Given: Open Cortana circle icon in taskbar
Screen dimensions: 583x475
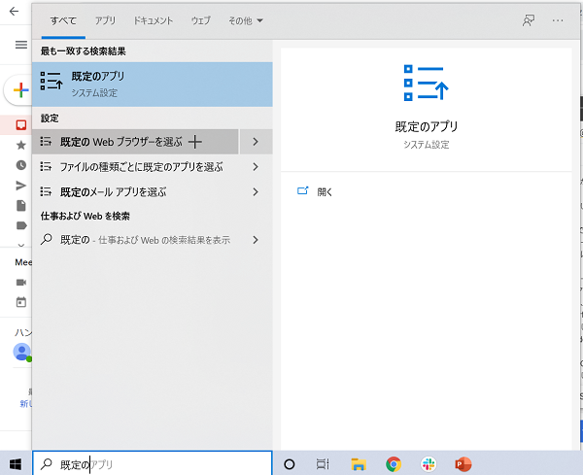Looking at the screenshot, I should coord(289,464).
